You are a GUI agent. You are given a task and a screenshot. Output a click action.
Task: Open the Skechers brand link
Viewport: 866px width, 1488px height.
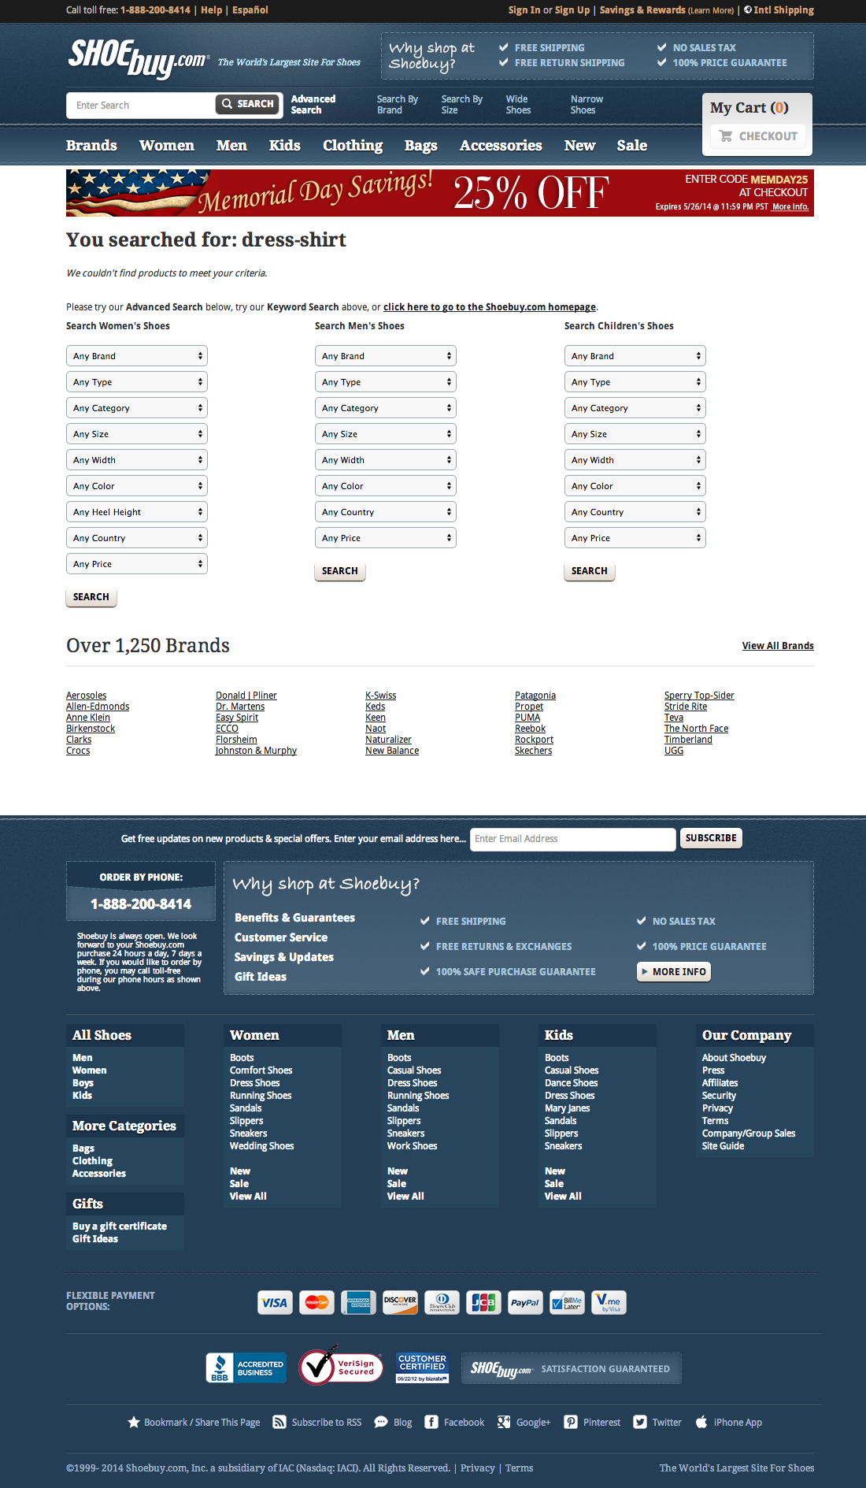click(534, 751)
